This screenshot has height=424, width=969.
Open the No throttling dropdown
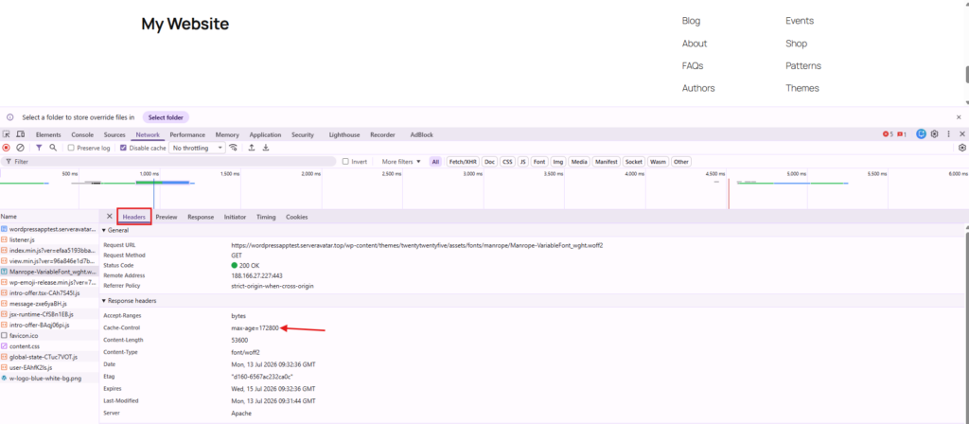point(198,149)
